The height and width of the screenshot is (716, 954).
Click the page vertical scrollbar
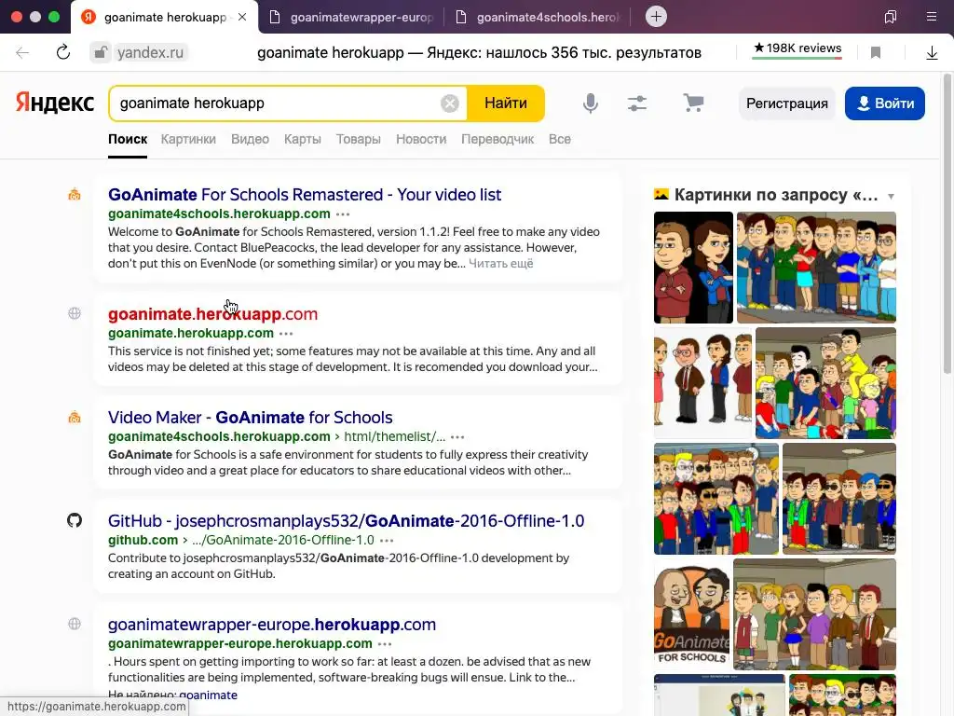947,224
